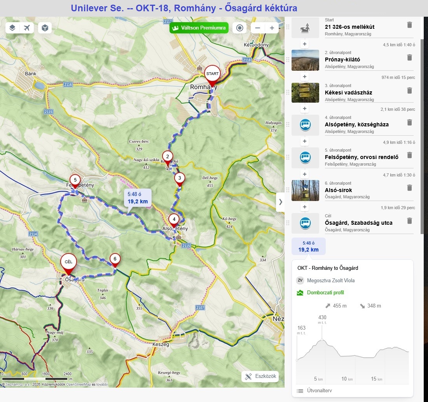
Task: Insert waypoint after Alsópetény, községháza
Action: point(305,142)
